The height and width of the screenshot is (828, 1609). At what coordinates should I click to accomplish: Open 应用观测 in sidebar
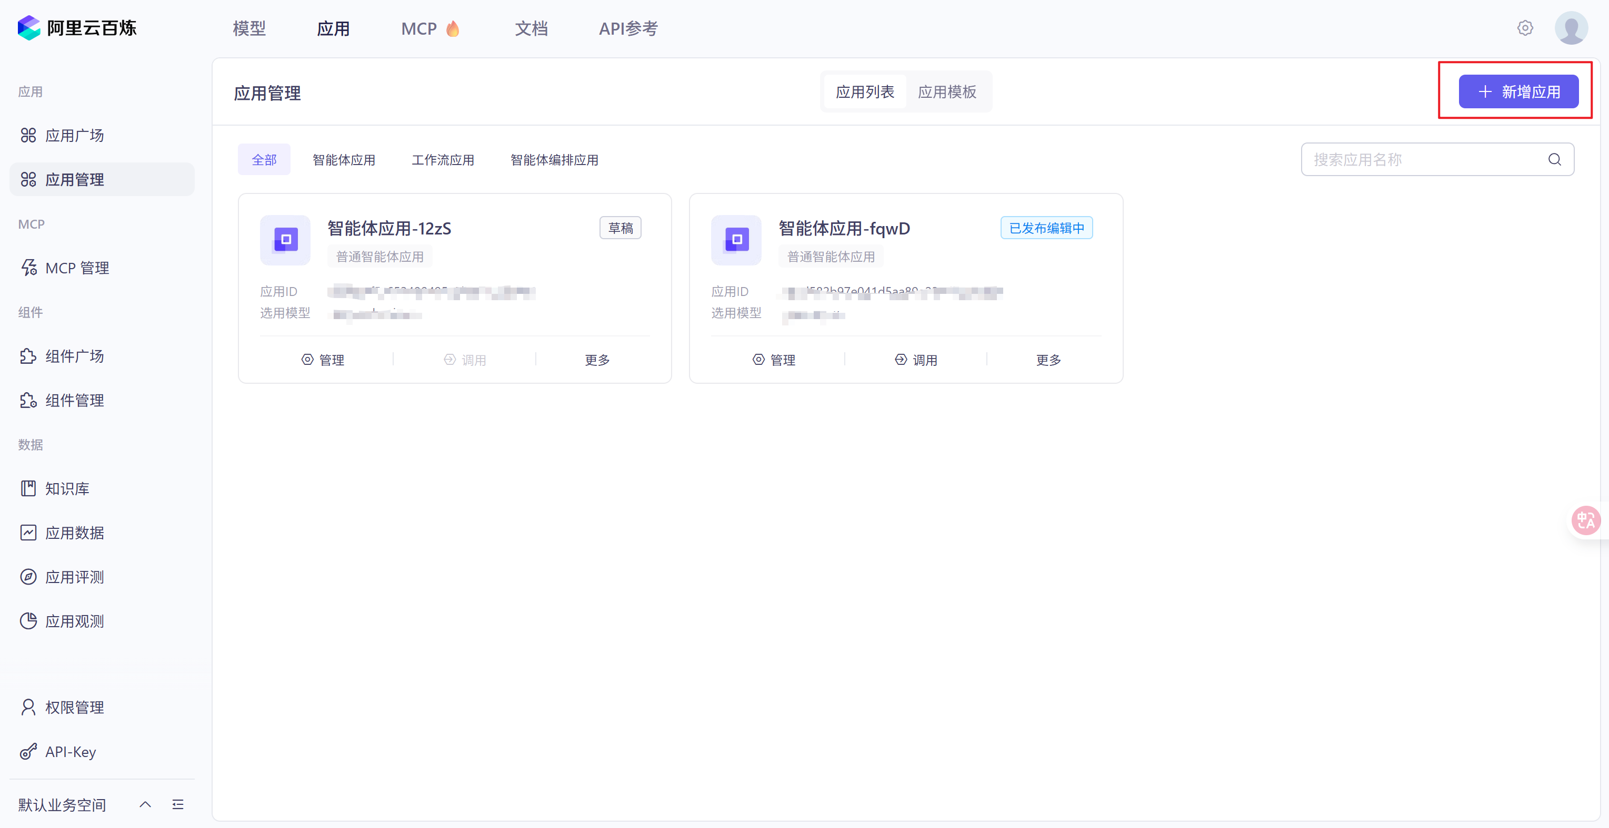[74, 621]
